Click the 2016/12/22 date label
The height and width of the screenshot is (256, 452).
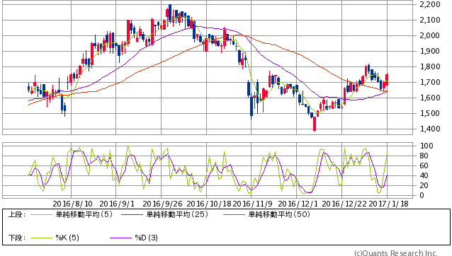pyautogui.click(x=344, y=204)
